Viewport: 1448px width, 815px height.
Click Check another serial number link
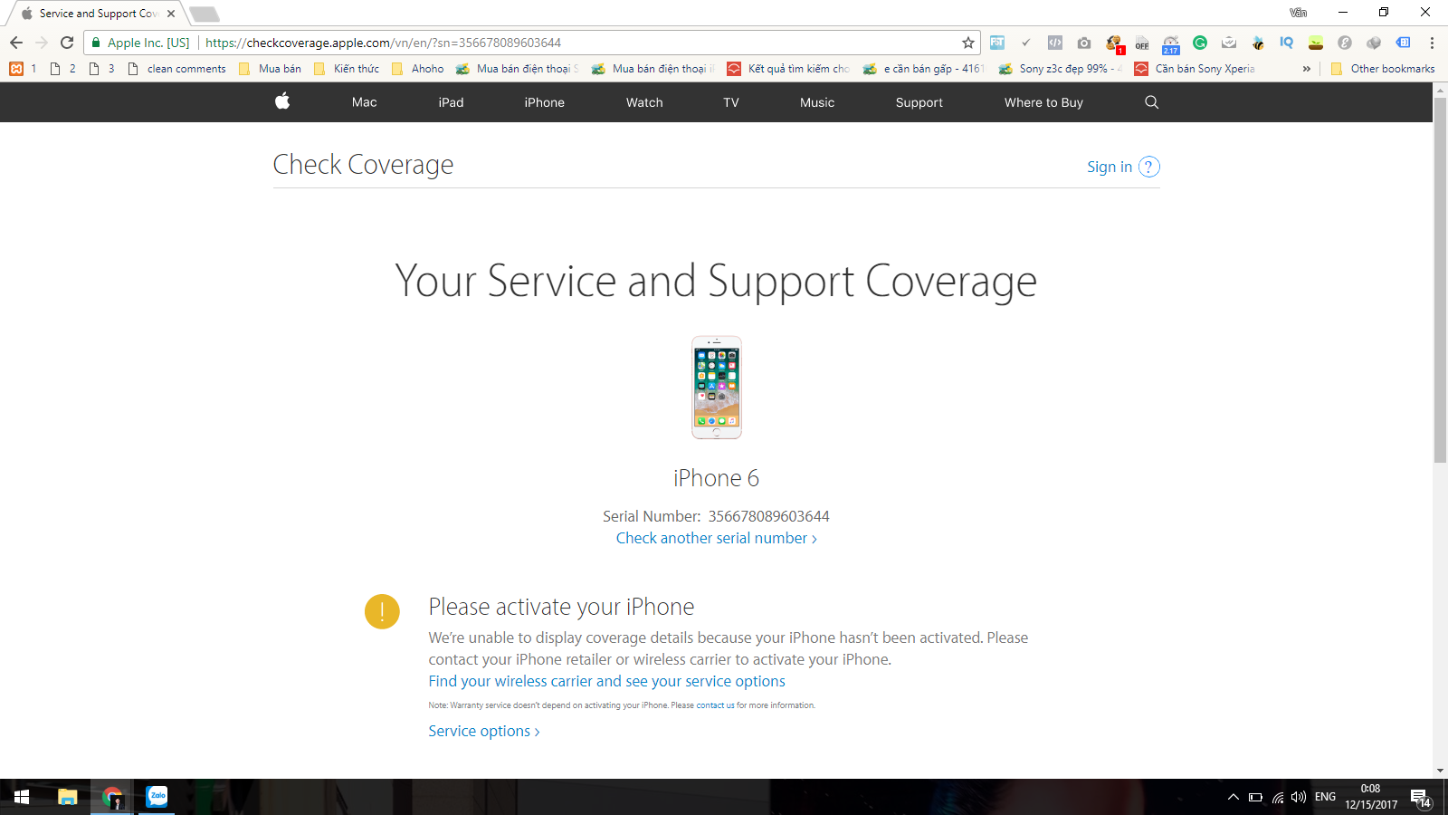click(x=716, y=538)
